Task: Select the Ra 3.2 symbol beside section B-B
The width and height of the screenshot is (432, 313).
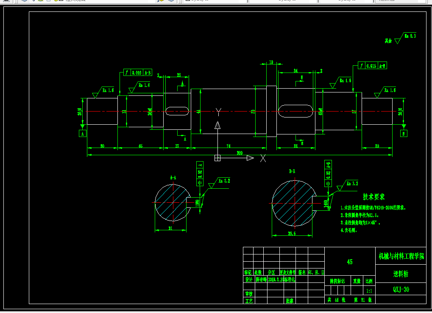Action: pos(347,185)
